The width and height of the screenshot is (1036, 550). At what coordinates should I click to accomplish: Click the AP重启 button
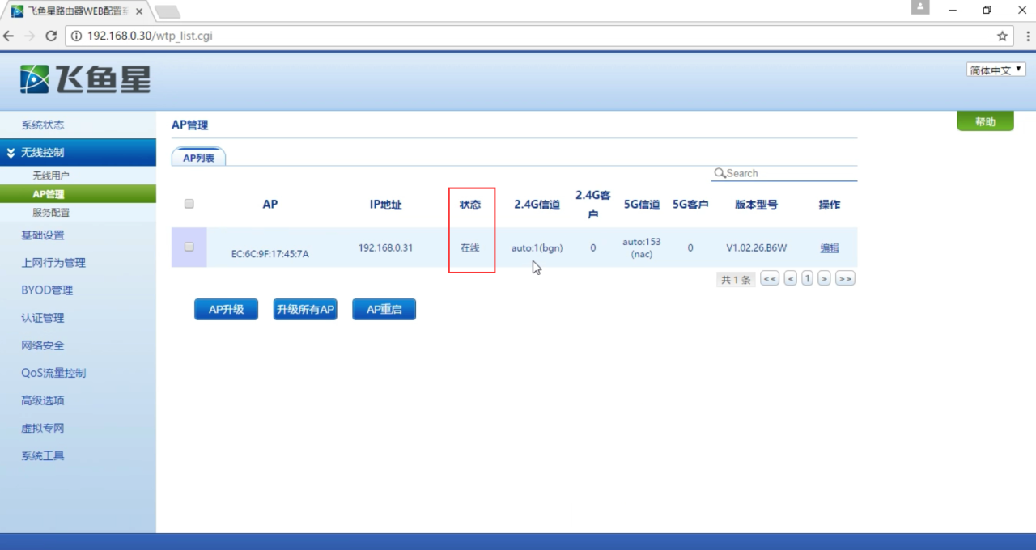(384, 309)
